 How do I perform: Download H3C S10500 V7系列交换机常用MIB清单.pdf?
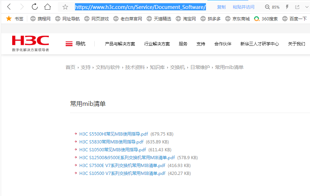122,173
